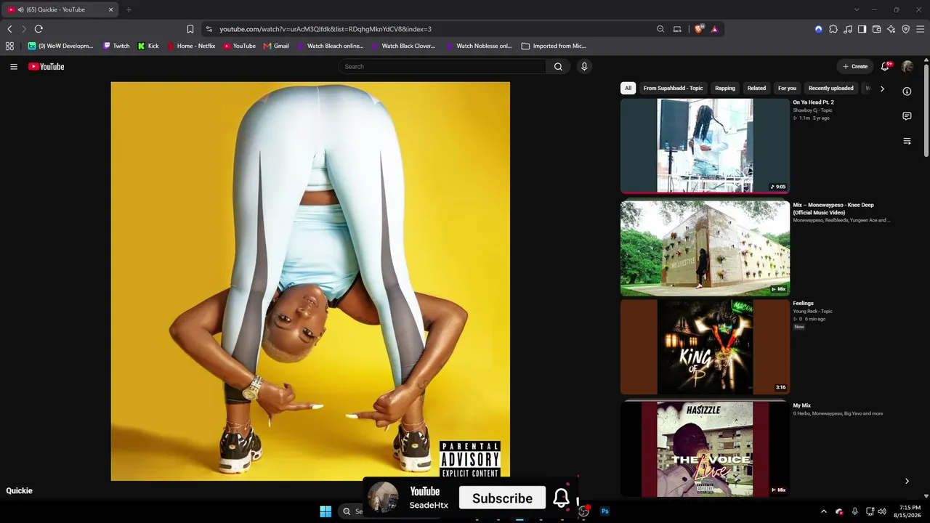Click the zoom magnifier in address bar

pyautogui.click(x=660, y=29)
